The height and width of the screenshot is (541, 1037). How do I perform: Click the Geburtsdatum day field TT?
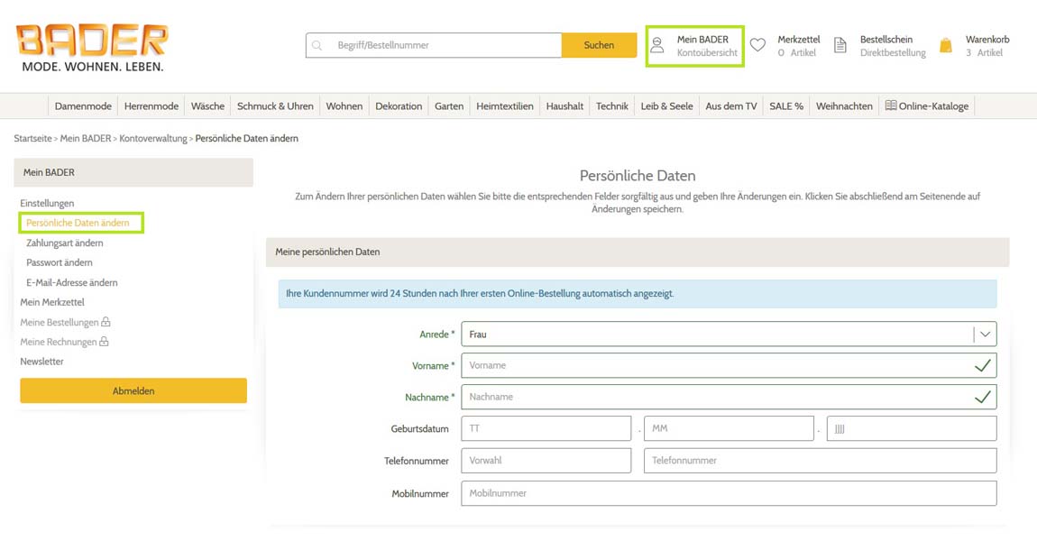[x=546, y=429]
